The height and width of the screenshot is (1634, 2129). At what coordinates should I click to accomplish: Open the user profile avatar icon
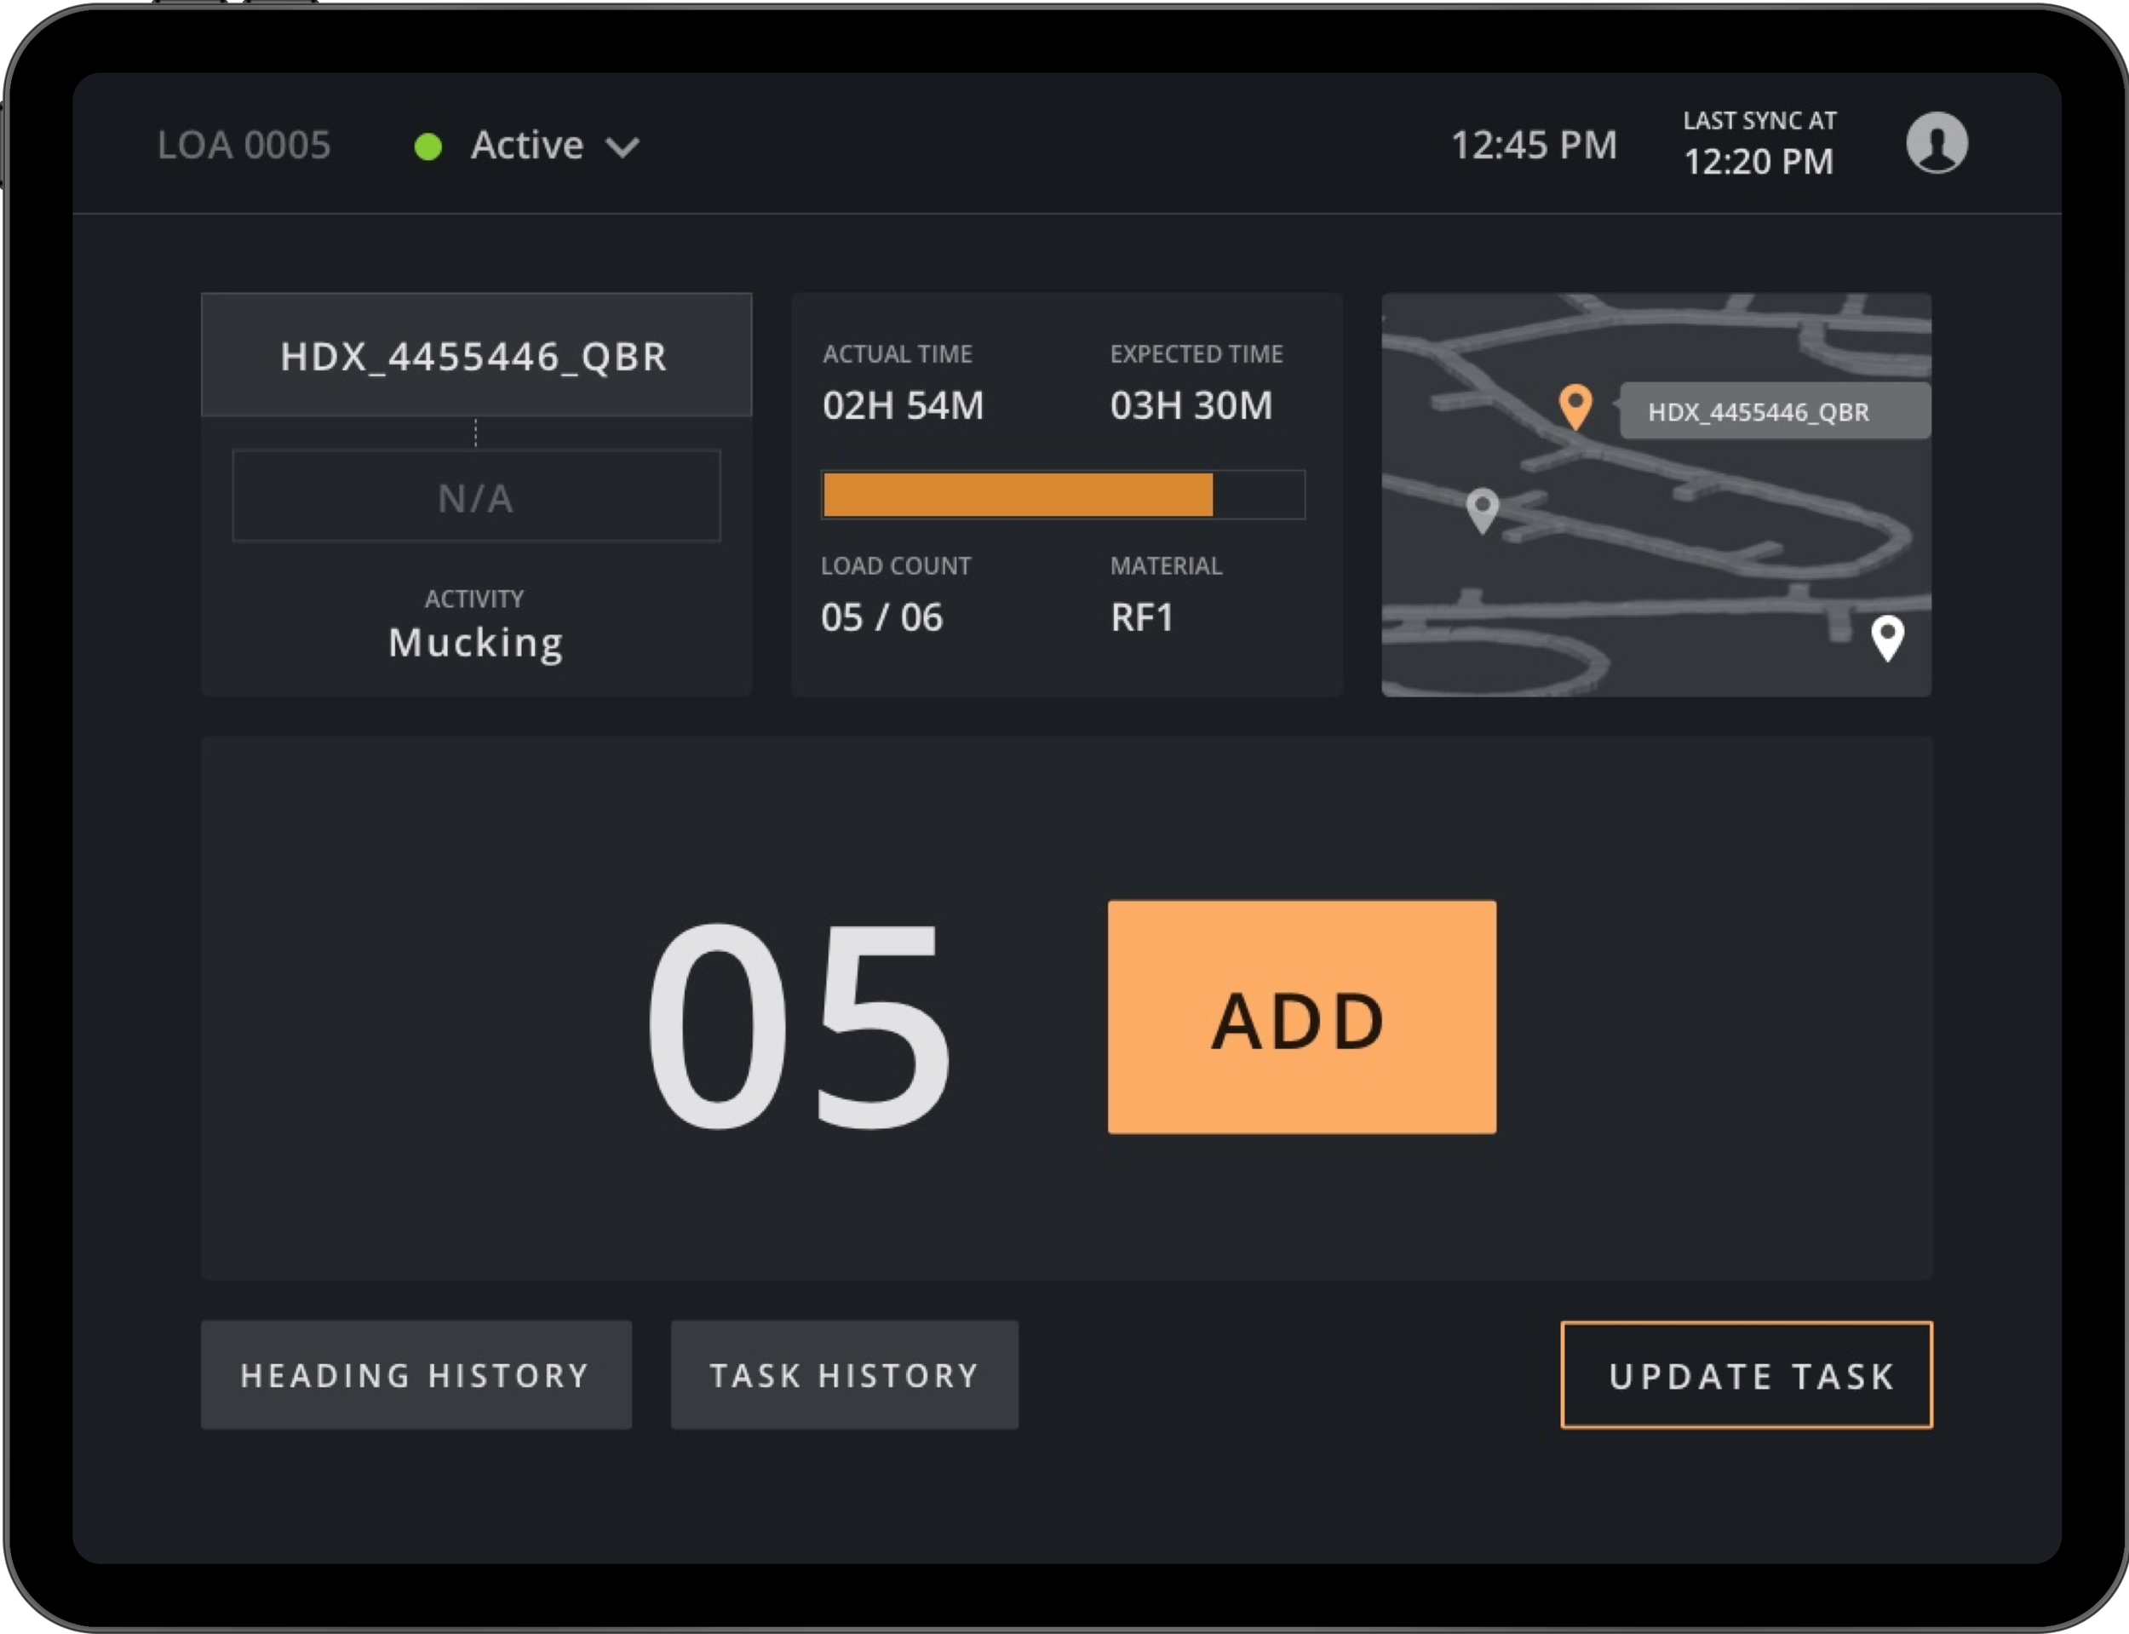1936,143
